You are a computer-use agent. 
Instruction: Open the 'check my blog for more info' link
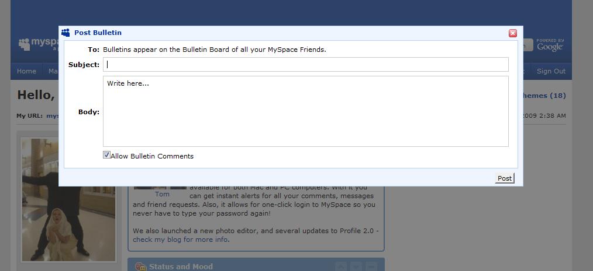click(x=181, y=240)
